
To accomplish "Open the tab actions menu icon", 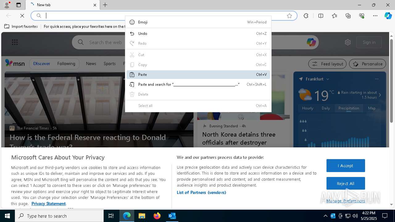I will (19, 5).
